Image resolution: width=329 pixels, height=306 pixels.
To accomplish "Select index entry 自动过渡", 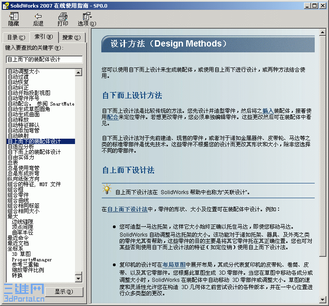I will tap(18, 77).
